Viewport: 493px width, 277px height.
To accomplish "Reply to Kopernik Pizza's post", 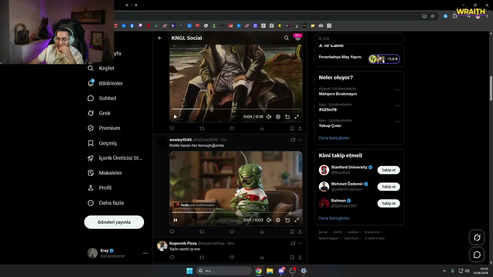I will tap(172, 257).
